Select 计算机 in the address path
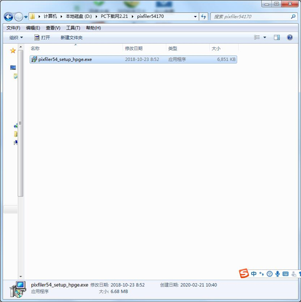 [x=50, y=17]
